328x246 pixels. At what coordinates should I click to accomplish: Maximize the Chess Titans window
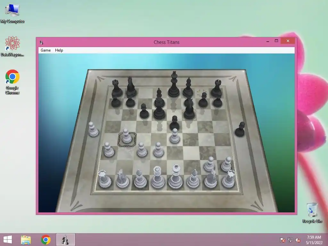pyautogui.click(x=276, y=41)
